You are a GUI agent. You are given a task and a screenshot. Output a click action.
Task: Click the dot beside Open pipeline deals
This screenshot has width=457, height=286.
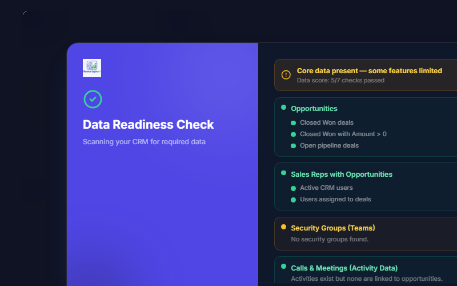(x=294, y=146)
